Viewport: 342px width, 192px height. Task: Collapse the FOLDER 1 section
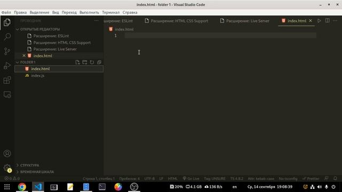tap(28, 62)
